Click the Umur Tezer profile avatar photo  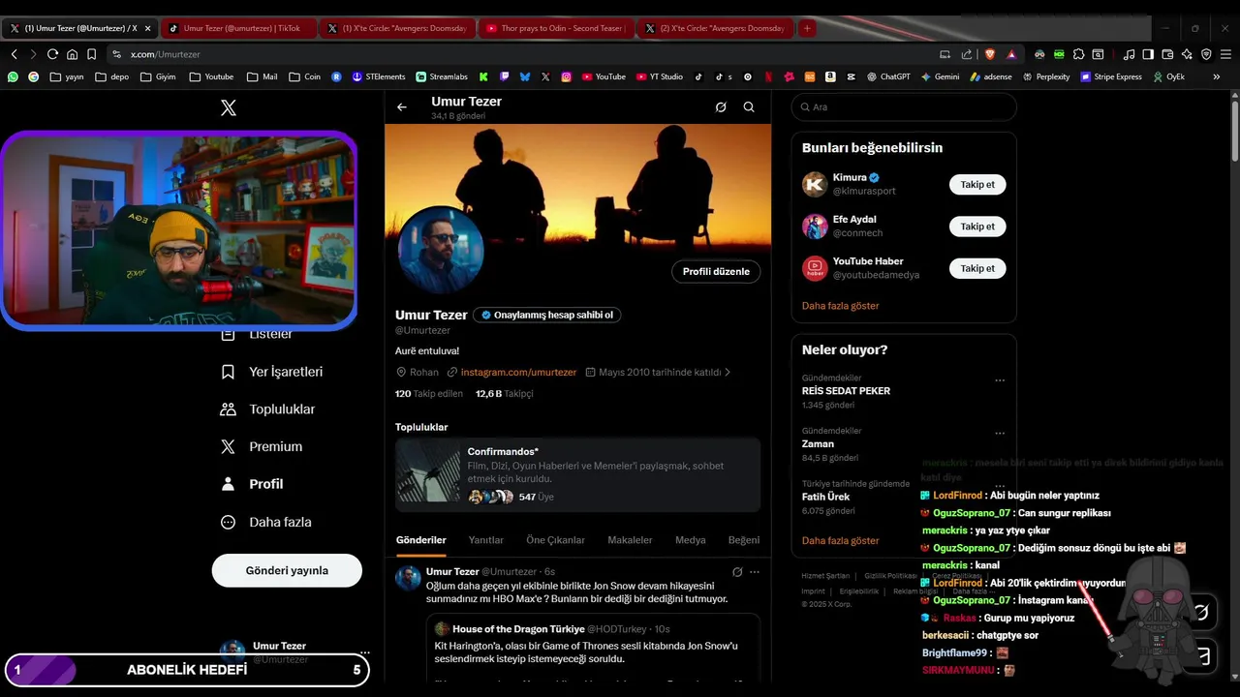441,250
